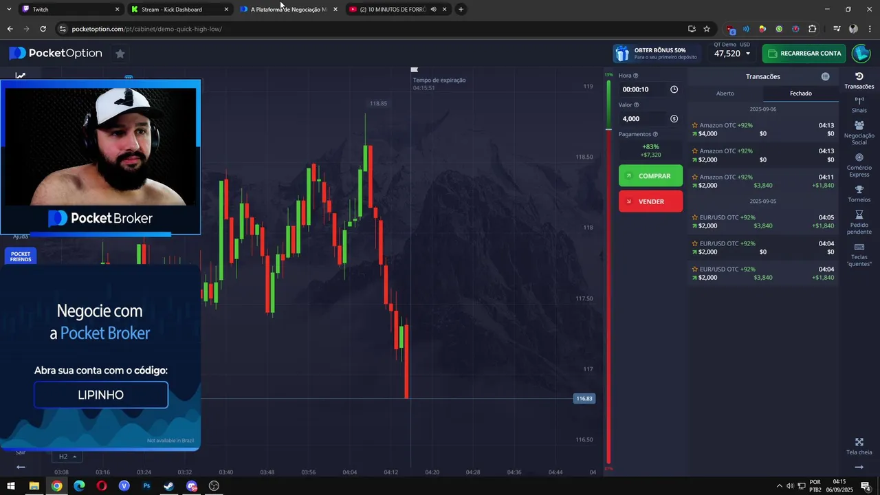This screenshot has height=495, width=880.
Task: Click the clock icon in Hora field
Action: (x=674, y=89)
